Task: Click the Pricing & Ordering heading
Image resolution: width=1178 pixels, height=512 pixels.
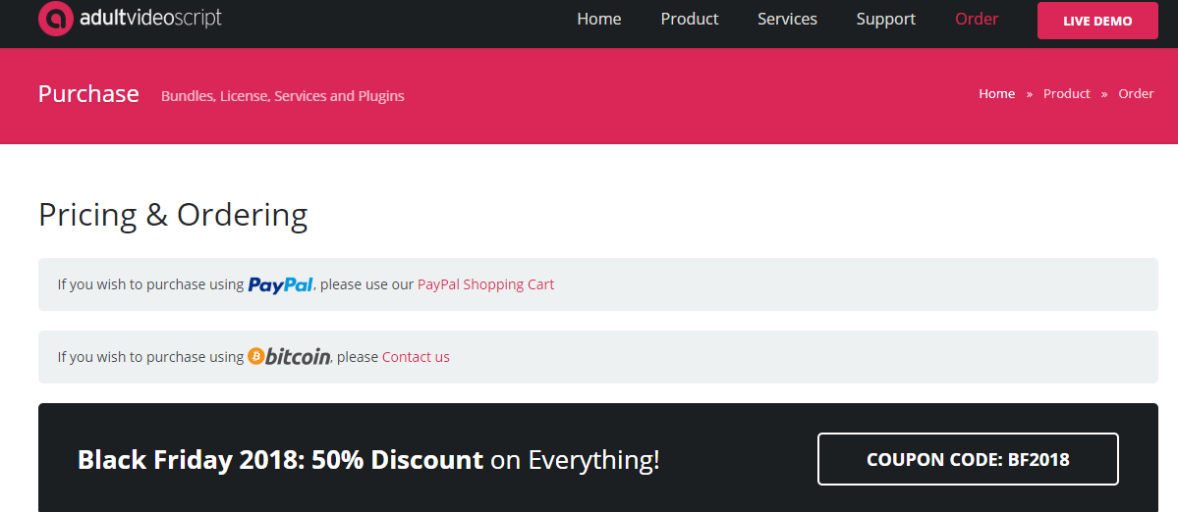Action: [173, 215]
